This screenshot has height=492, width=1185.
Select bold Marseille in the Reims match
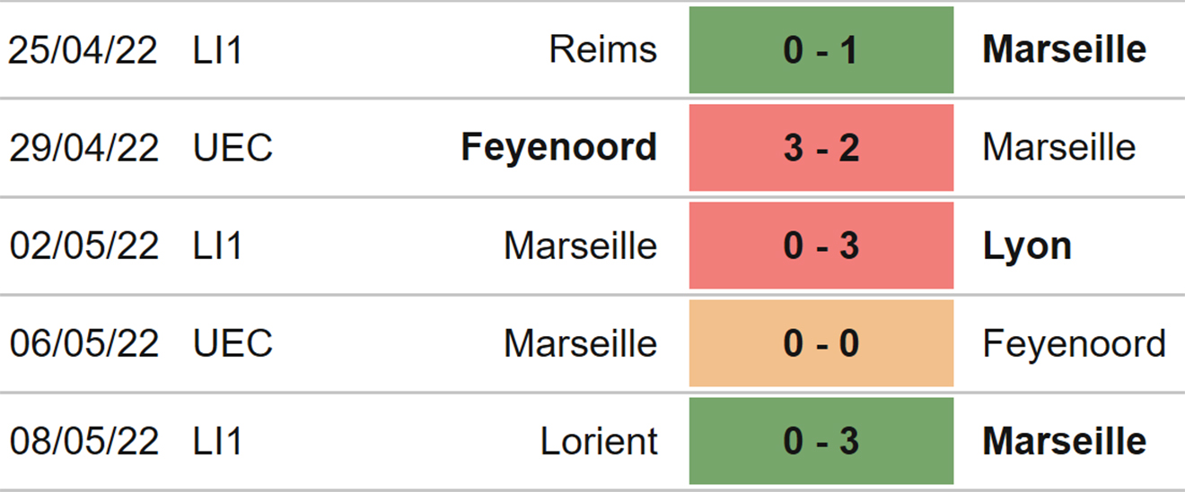[x=1064, y=49]
